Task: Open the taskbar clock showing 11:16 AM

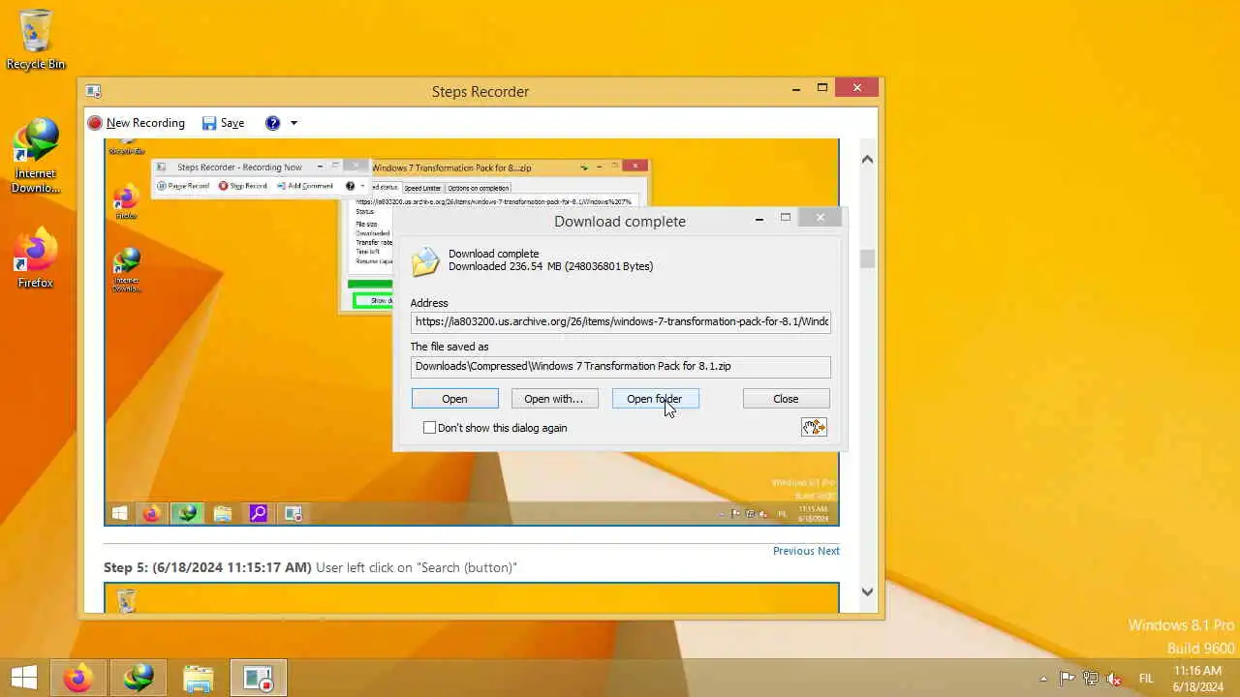Action: pyautogui.click(x=1197, y=679)
